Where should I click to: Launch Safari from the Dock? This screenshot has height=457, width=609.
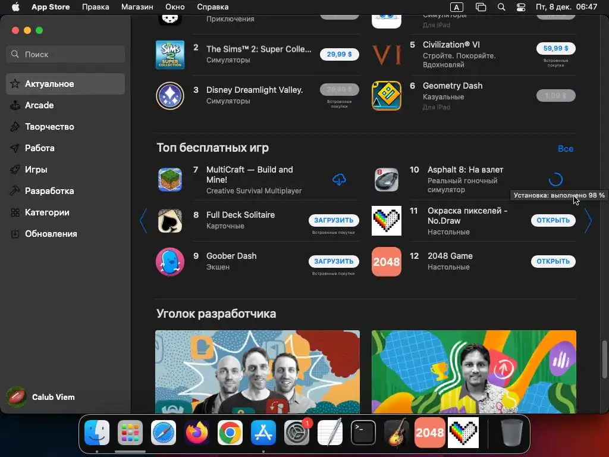(x=164, y=432)
